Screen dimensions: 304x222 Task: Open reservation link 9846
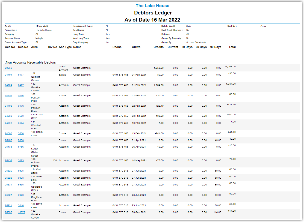21,206
